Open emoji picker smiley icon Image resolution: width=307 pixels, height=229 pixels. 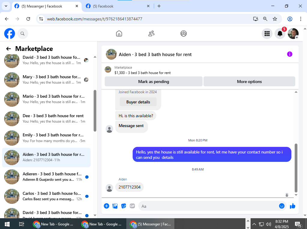[282, 206]
